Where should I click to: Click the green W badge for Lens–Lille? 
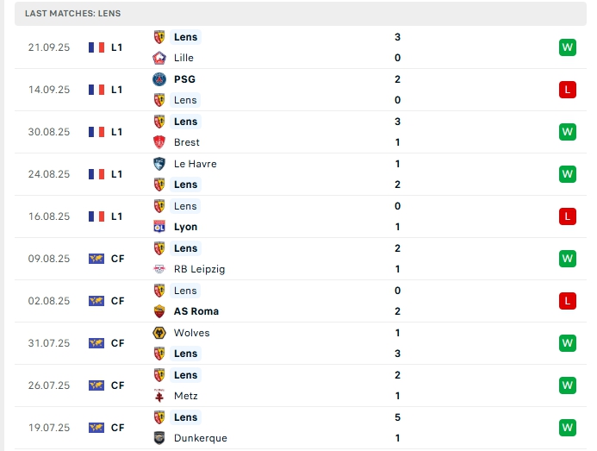click(x=567, y=47)
